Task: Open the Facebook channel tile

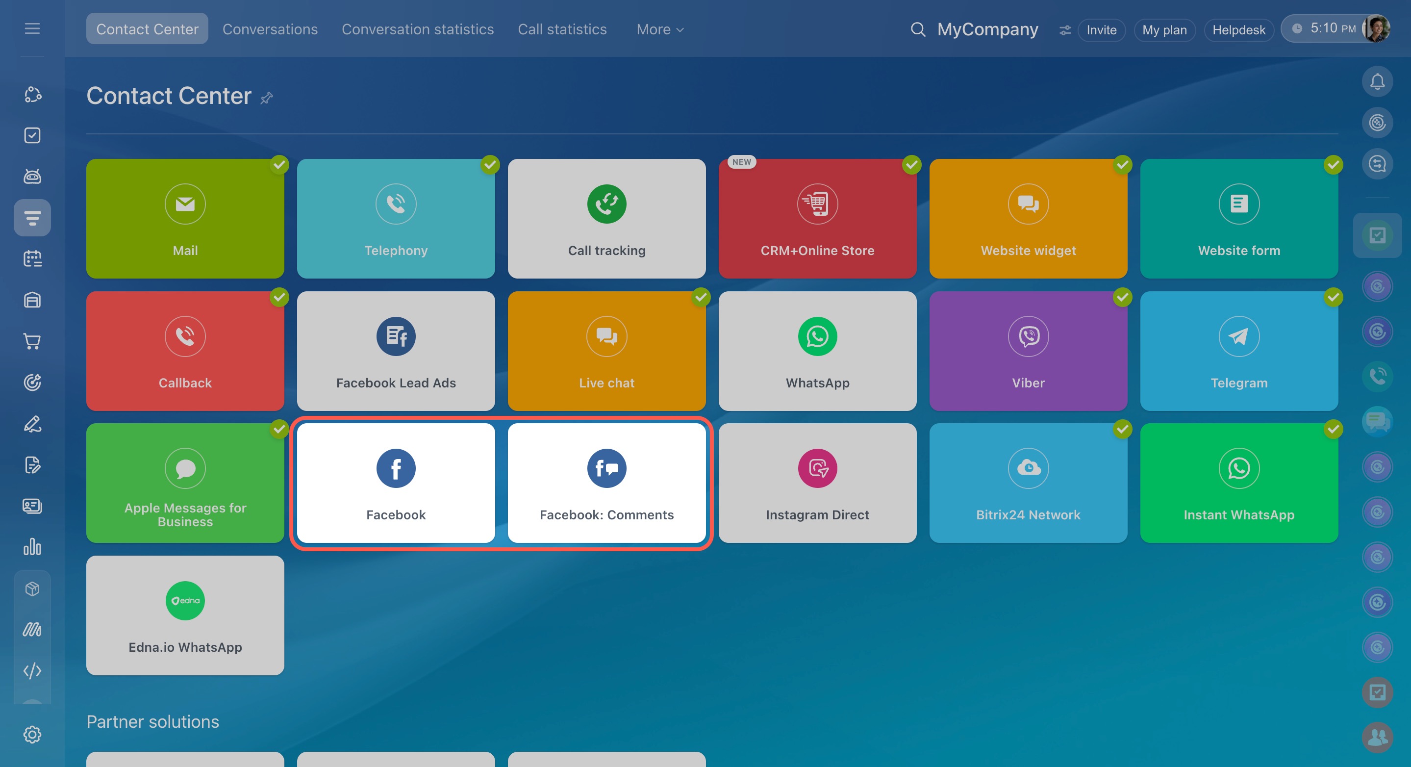Action: click(x=396, y=482)
